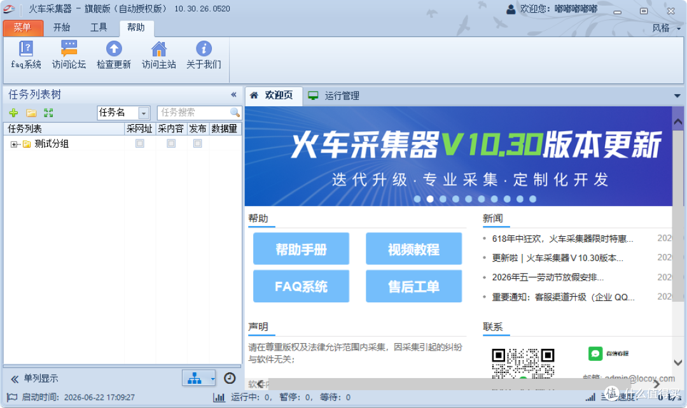Open the 访问主站 home icon

tap(158, 48)
